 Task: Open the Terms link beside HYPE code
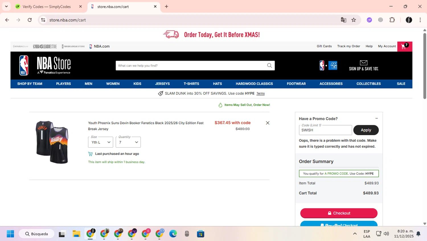coord(260,93)
